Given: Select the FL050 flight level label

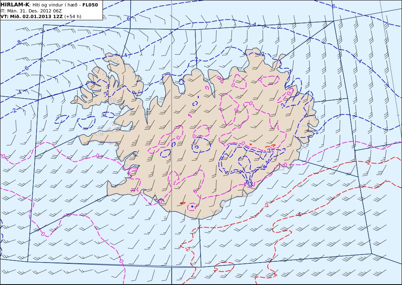Looking at the screenshot, I should coord(90,5).
